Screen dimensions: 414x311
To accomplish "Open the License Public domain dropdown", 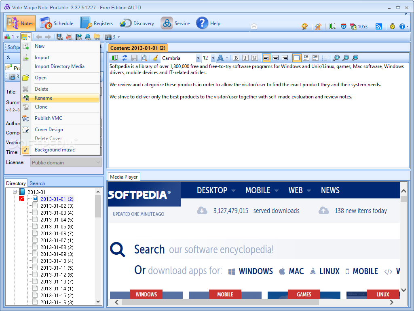I will click(66, 163).
